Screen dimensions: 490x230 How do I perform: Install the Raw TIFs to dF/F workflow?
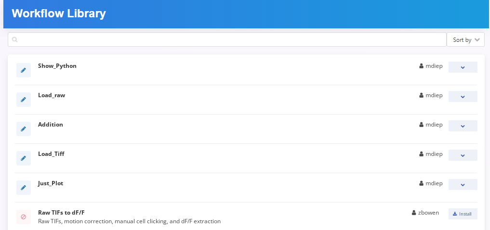(463, 214)
